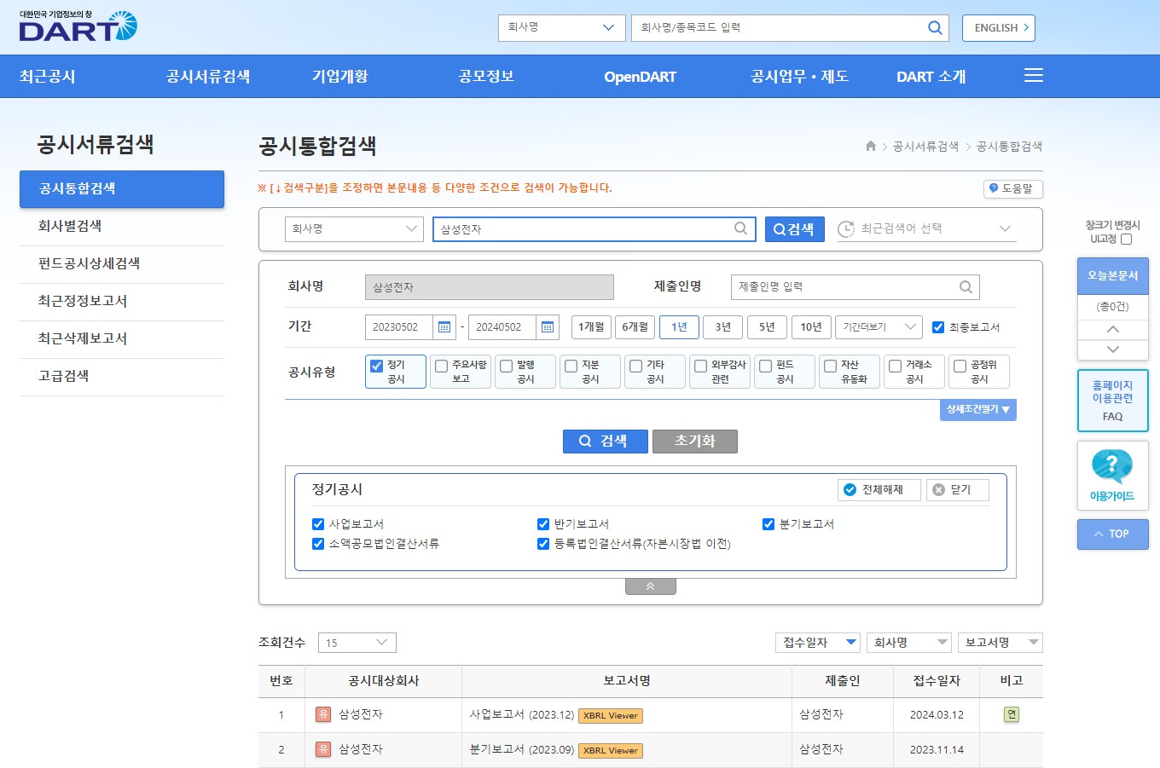Click bottom 검색 button with magnifier
The height and width of the screenshot is (768, 1160).
606,441
